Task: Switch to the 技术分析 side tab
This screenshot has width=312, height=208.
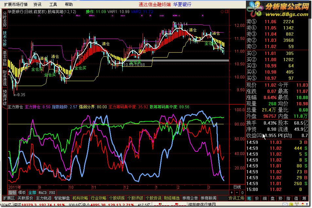Action: pyautogui.click(x=5, y=39)
